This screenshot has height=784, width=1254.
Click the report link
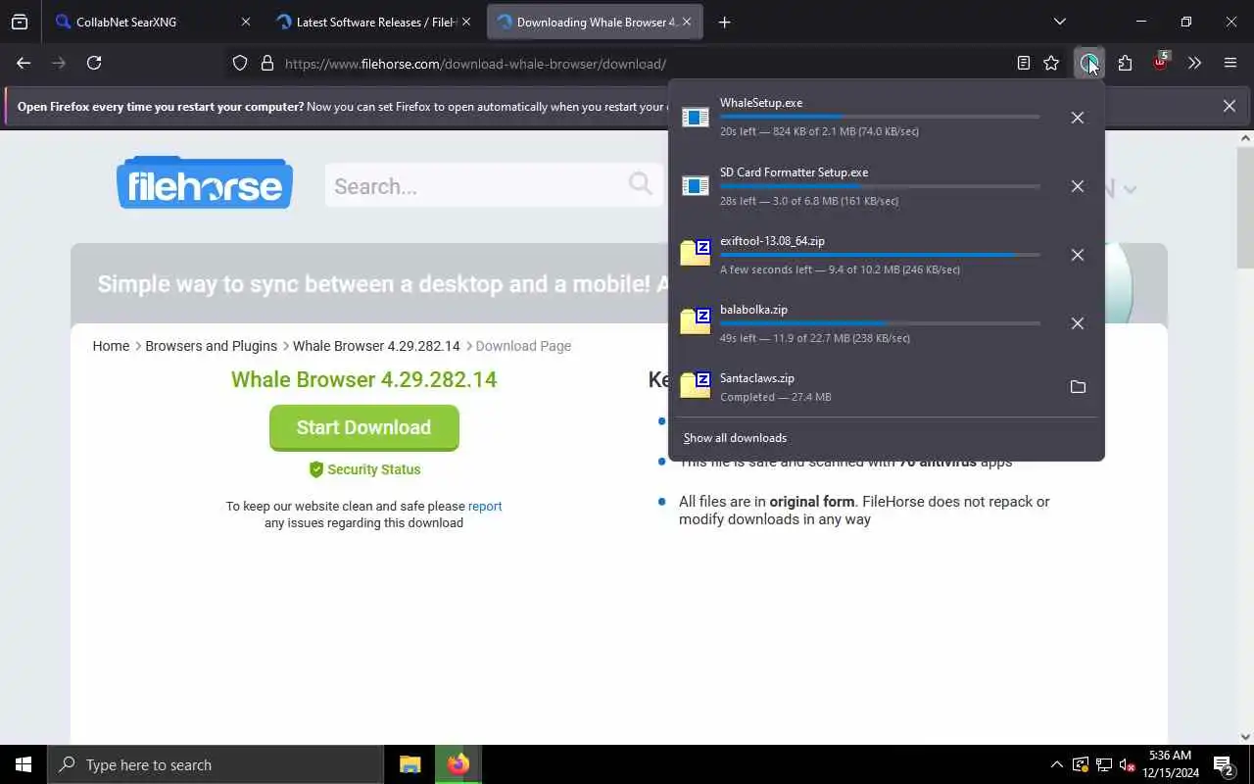tap(485, 507)
